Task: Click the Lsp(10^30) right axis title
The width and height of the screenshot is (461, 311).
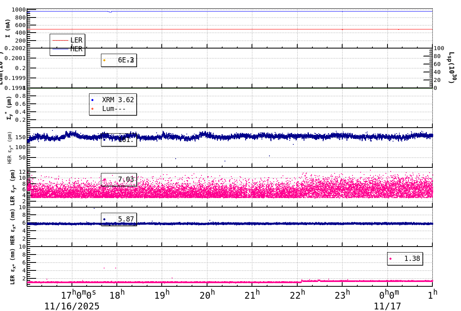Action: point(451,68)
